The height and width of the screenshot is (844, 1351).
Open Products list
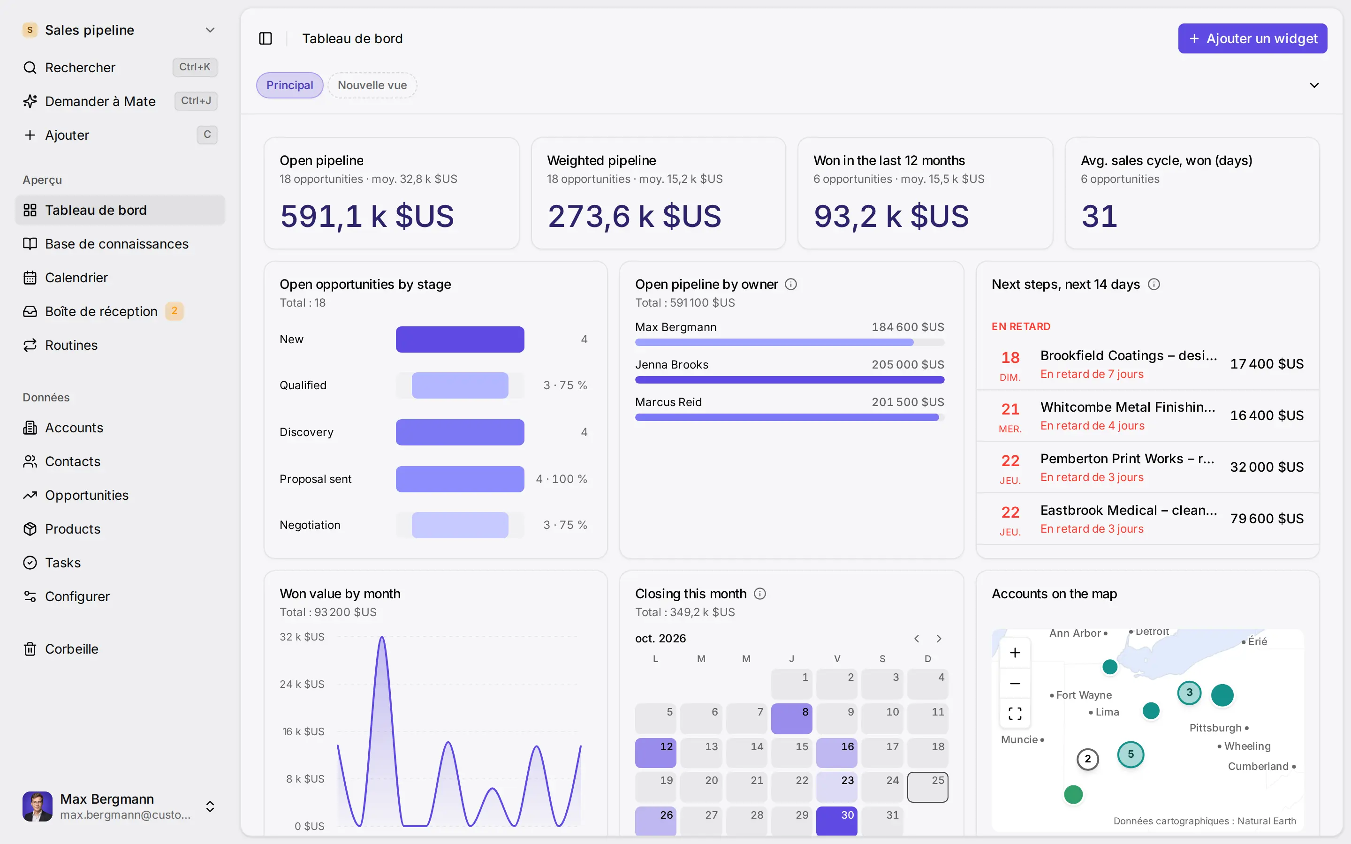point(120,529)
